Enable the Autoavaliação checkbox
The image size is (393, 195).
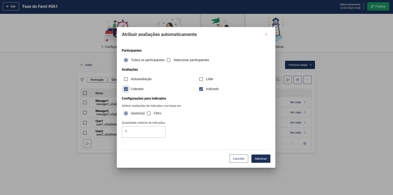point(126,79)
